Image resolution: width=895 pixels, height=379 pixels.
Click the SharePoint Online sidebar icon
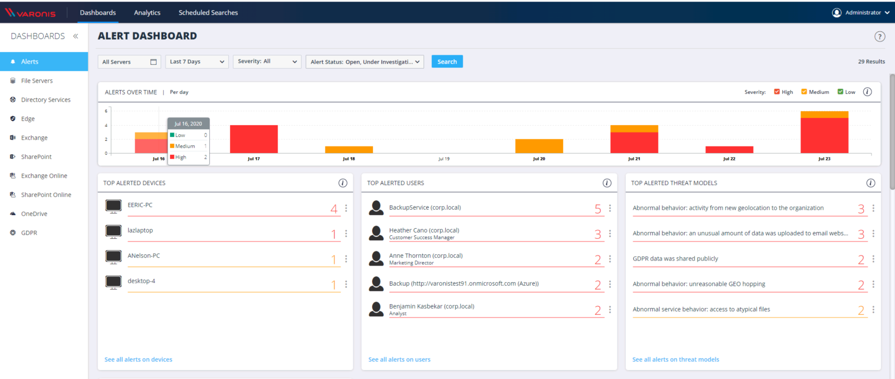(x=13, y=195)
